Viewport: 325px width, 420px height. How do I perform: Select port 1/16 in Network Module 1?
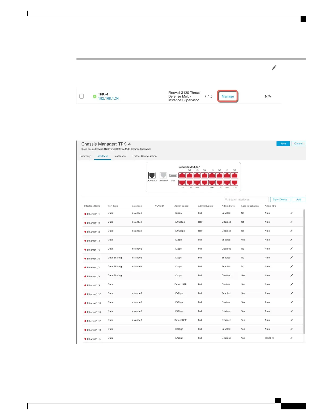(234, 183)
